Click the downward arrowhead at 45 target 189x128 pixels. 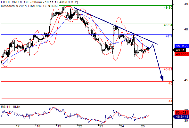click(x=162, y=78)
